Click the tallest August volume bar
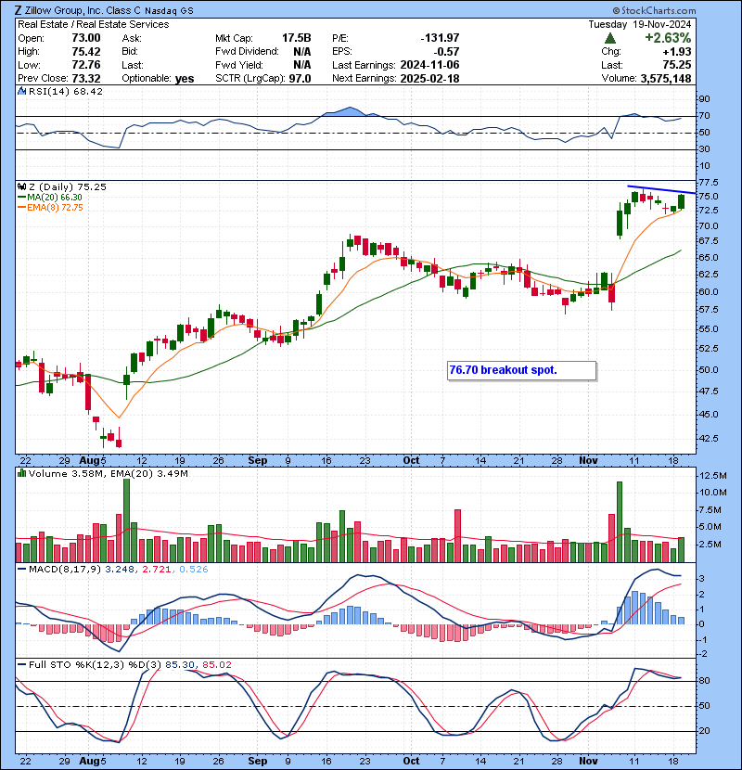Viewport: 742px width, 770px height. [126, 520]
